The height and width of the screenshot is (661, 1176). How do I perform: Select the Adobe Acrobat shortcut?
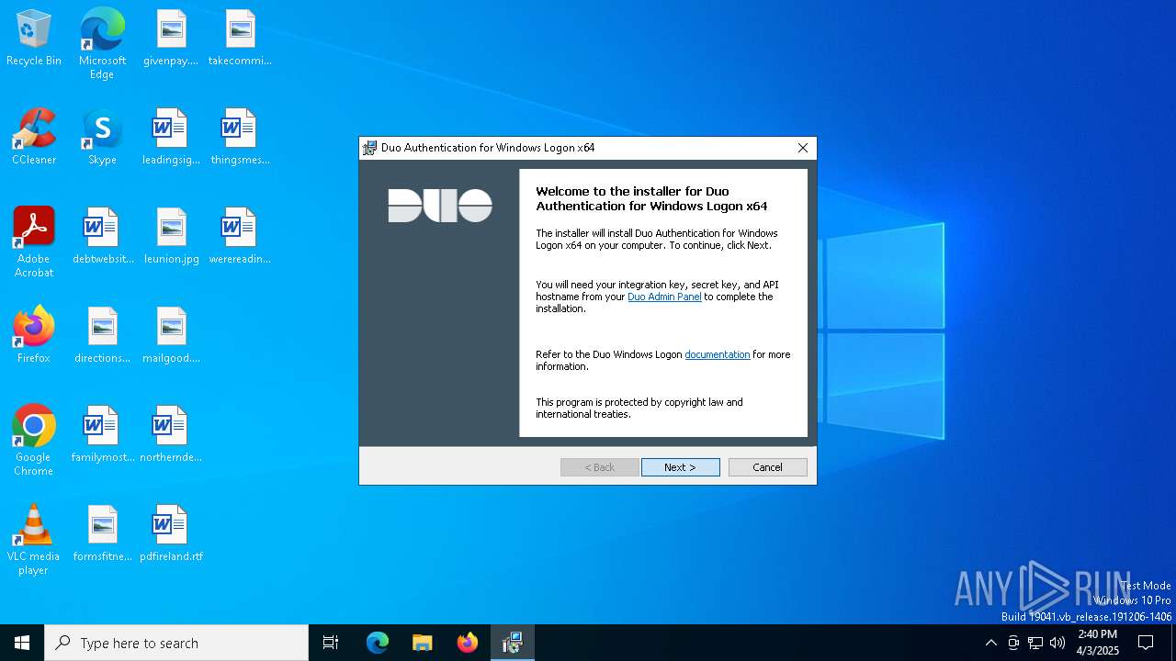click(34, 242)
